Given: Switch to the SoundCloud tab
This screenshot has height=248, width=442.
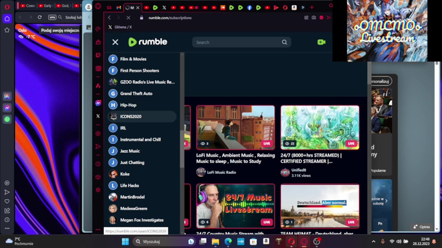Looking at the screenshot, I should point(223,7).
